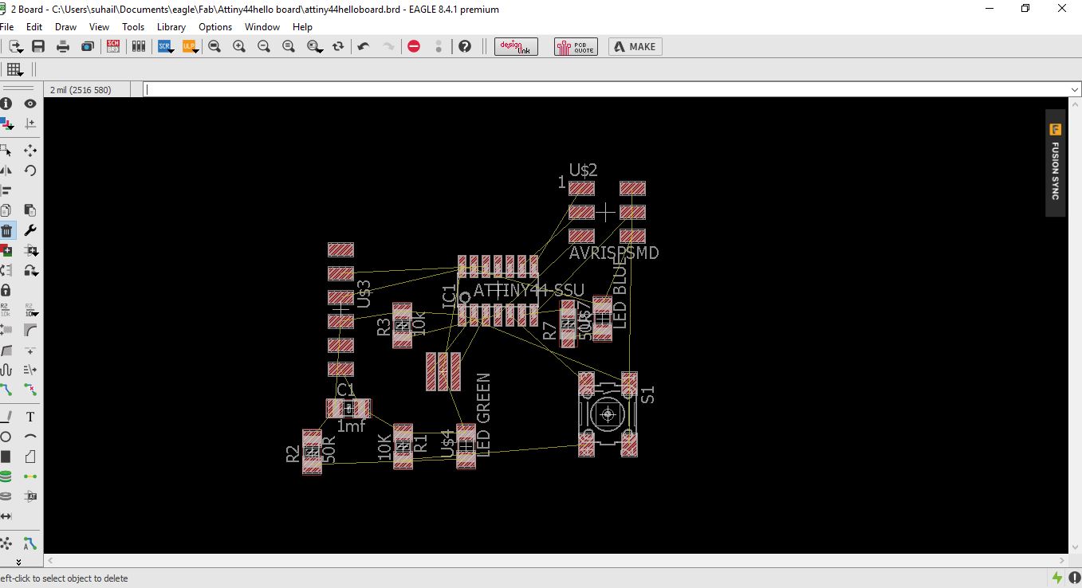Select the Dimension tool

(6, 516)
